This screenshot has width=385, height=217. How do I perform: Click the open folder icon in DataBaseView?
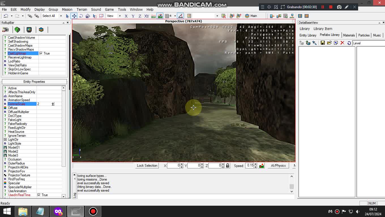329,43
